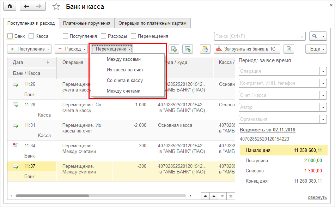Click the document with clock toolbar icon
Image resolution: width=335 pixels, height=207 pixels.
(205, 49)
